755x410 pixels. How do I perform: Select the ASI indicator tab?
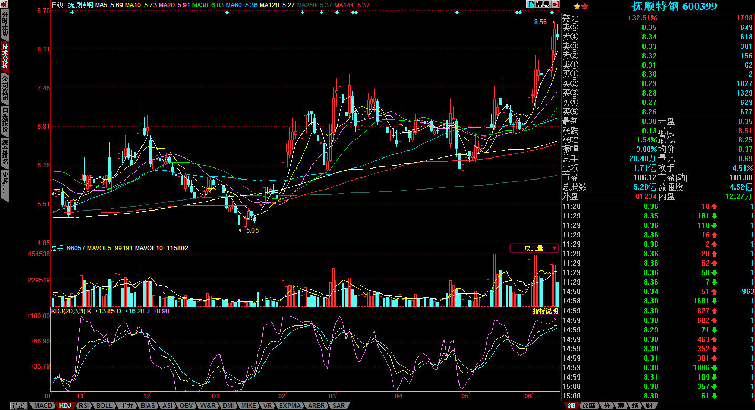coord(168,406)
